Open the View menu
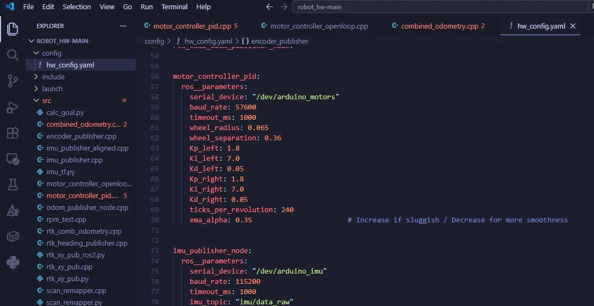 point(107,7)
